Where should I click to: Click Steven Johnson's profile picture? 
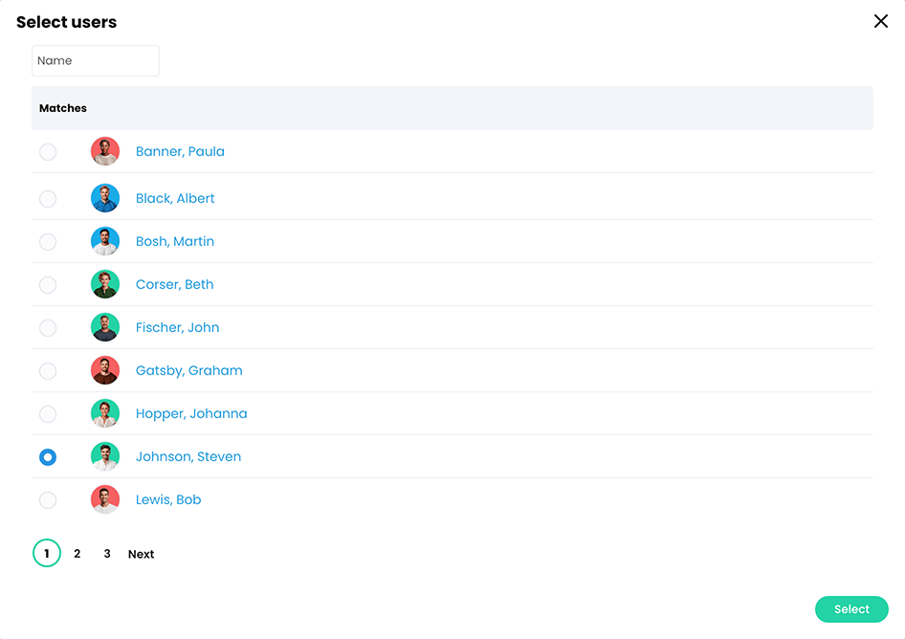(105, 456)
